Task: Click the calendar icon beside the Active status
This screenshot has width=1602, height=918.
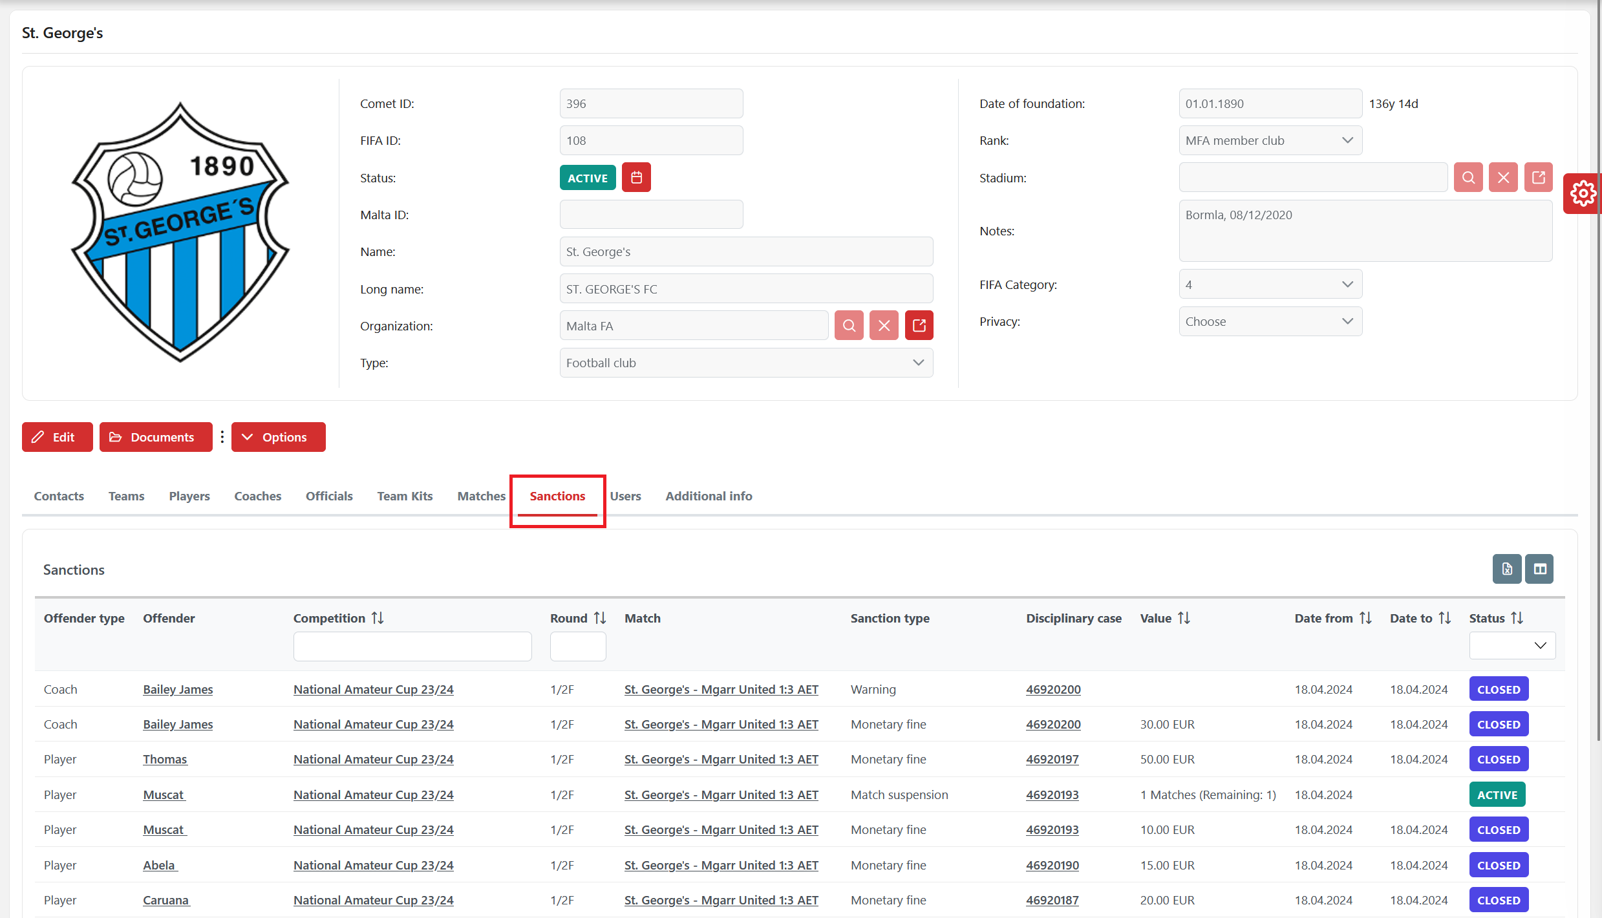Action: (x=636, y=178)
